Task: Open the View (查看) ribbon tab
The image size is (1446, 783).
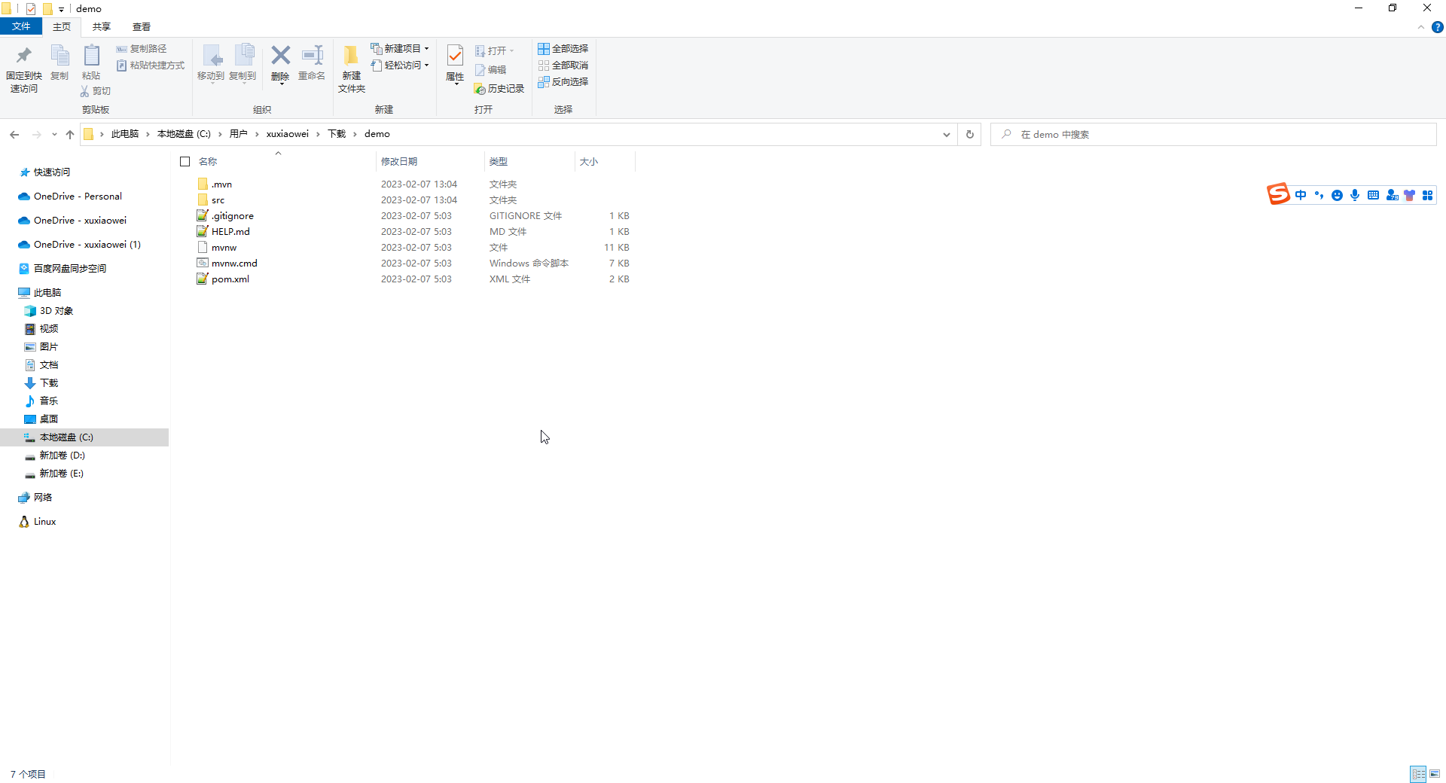Action: point(141,26)
